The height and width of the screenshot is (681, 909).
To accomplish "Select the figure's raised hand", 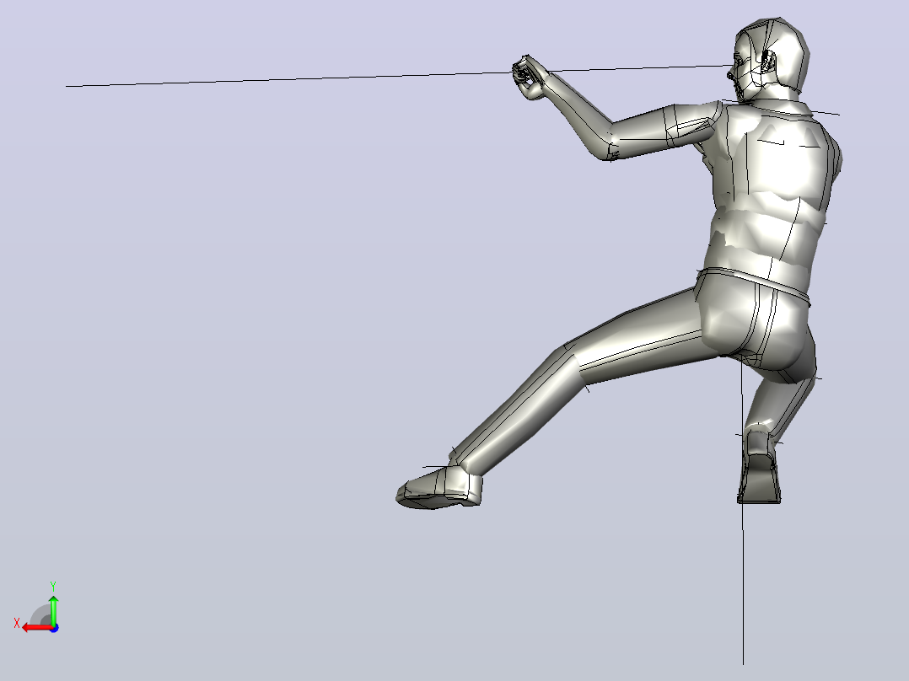I will click(530, 78).
